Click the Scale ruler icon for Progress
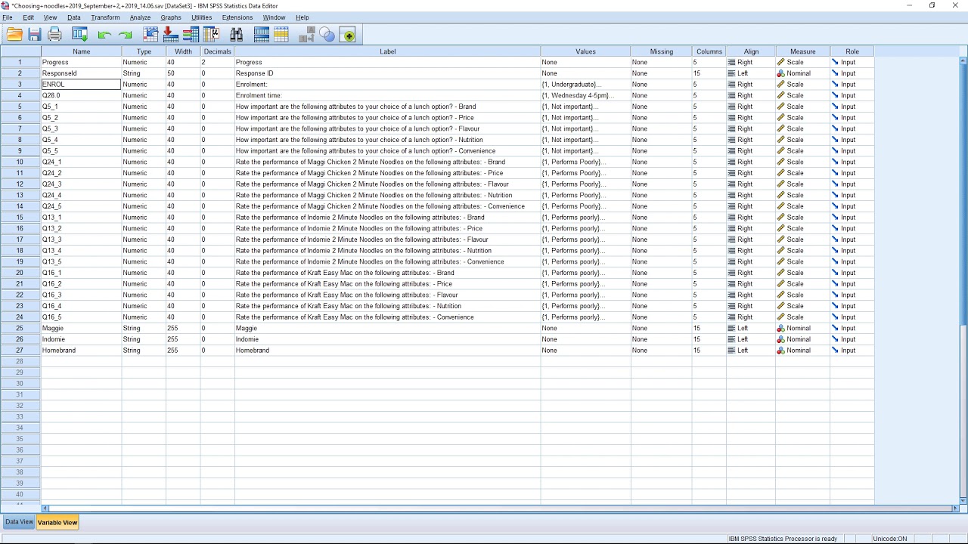 coord(780,62)
